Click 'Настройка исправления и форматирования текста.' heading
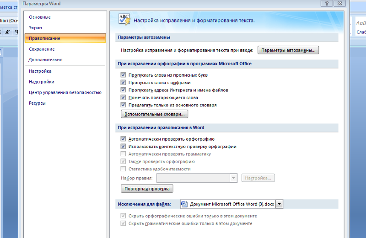The height and width of the screenshot is (238, 366). click(x=194, y=21)
